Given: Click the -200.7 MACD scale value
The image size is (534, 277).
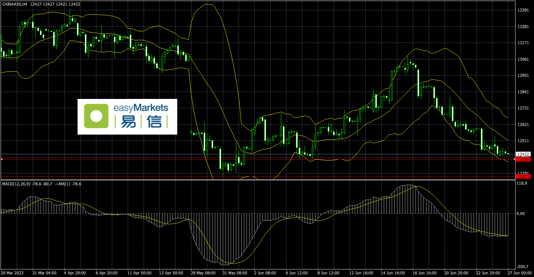Looking at the screenshot, I should coord(522,266).
